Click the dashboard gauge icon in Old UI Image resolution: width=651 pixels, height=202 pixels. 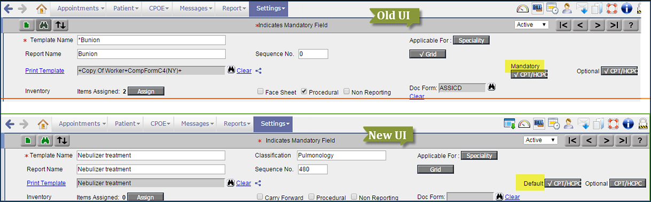click(x=523, y=9)
